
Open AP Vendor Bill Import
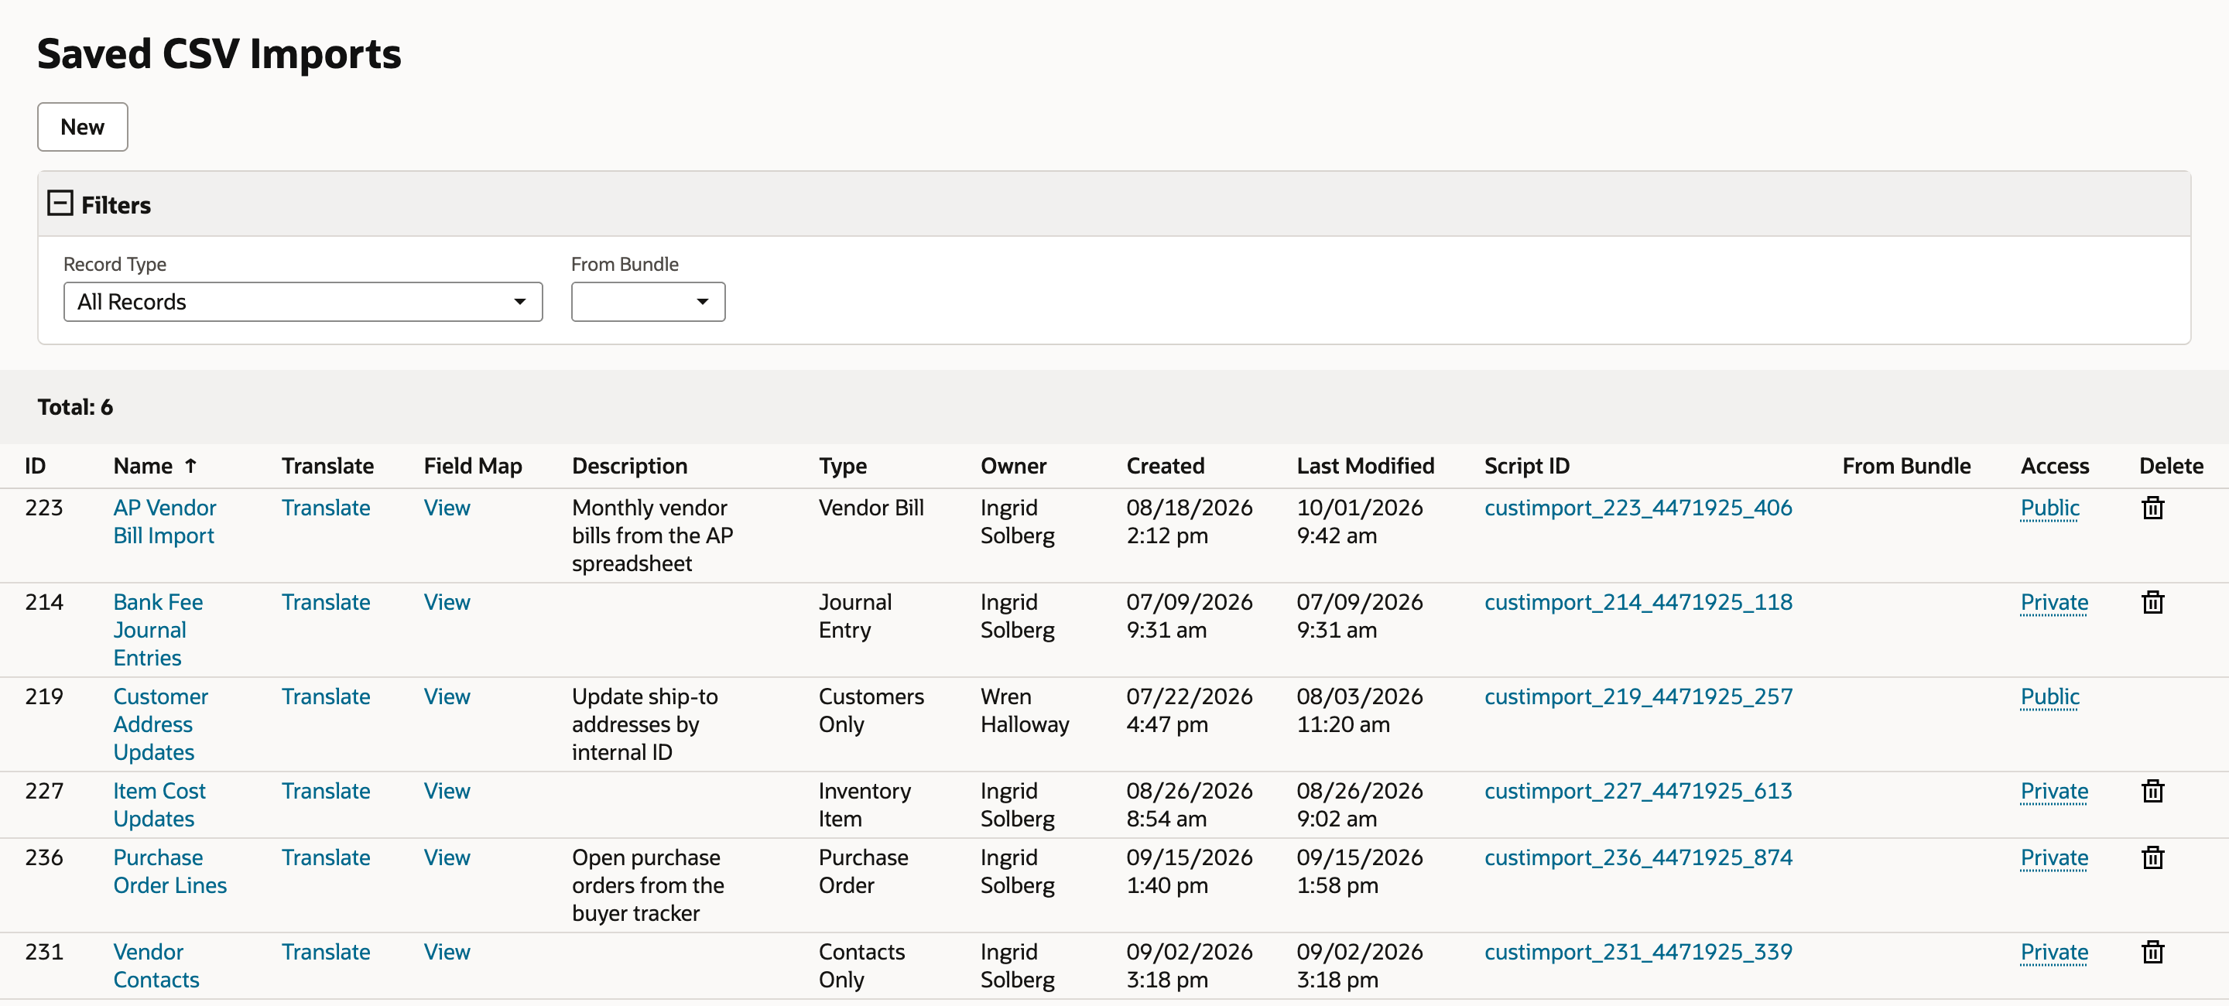pyautogui.click(x=164, y=522)
